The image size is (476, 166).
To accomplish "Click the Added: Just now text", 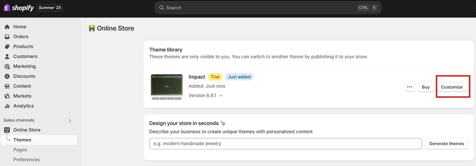I will pos(207,86).
